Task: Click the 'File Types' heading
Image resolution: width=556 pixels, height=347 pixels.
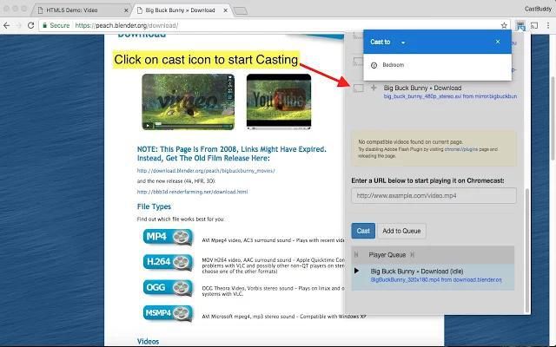Action: (x=154, y=206)
